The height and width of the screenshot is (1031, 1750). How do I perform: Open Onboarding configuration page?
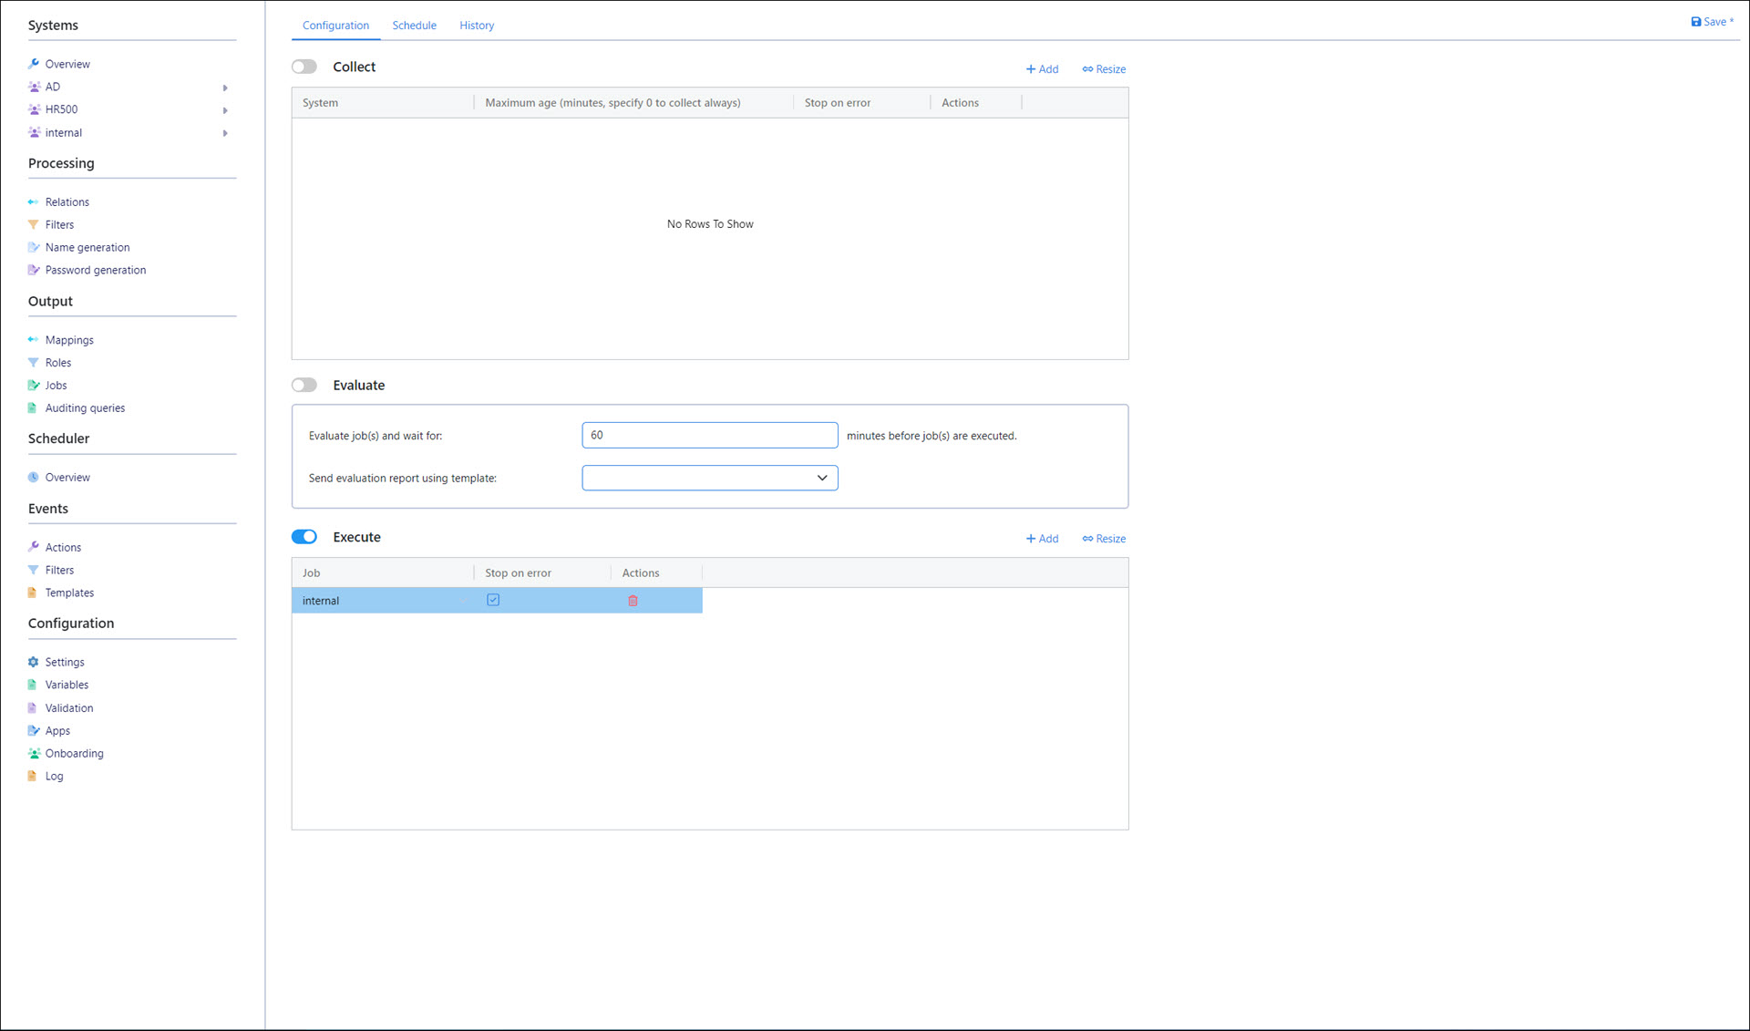75,754
